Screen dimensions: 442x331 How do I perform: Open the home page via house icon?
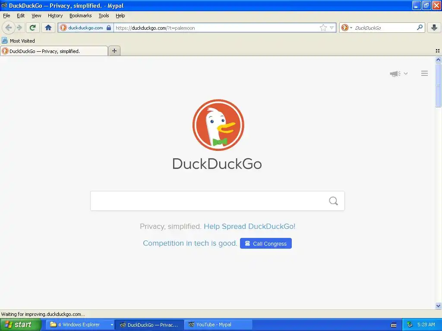point(48,28)
